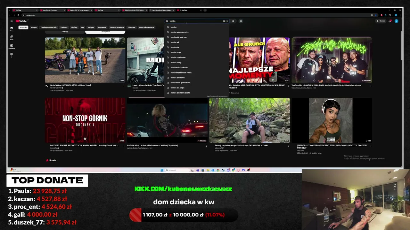Screen dimensions: 410x230
Task: Select the 'Na żywo' filter chip
Action: 91,27
